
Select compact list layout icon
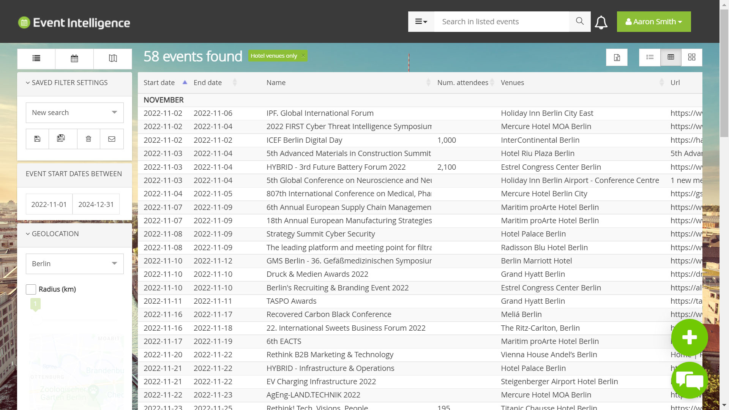pos(650,57)
